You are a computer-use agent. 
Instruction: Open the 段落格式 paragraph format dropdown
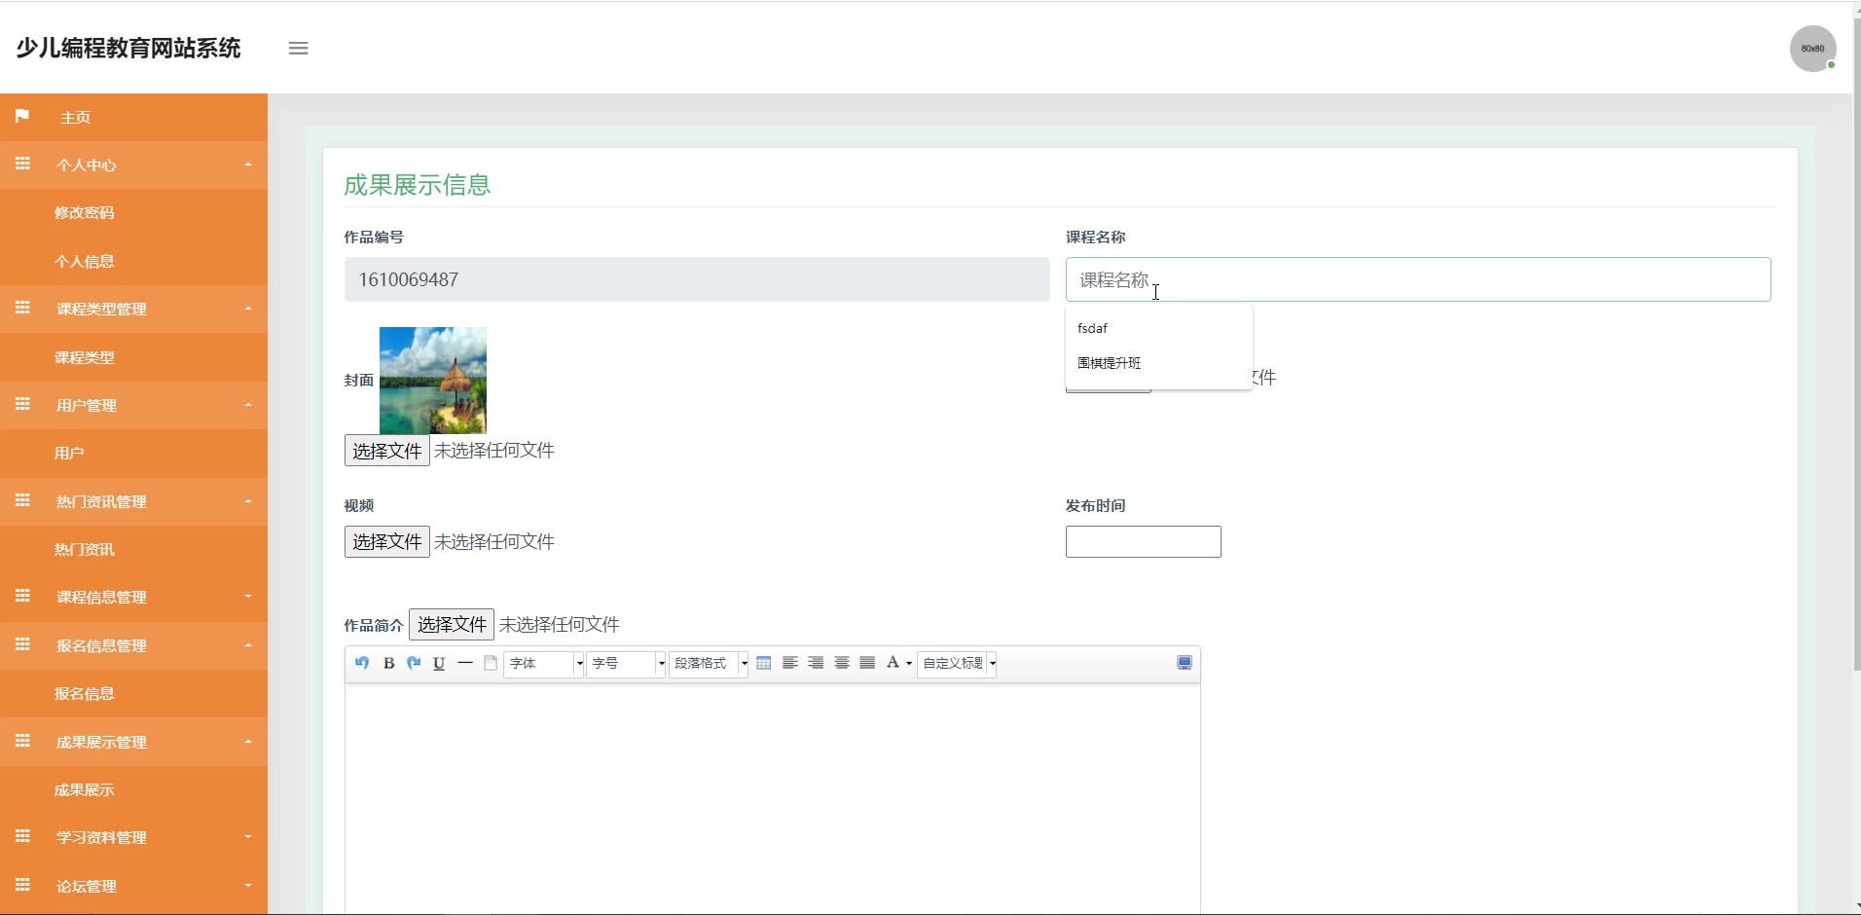coord(709,663)
